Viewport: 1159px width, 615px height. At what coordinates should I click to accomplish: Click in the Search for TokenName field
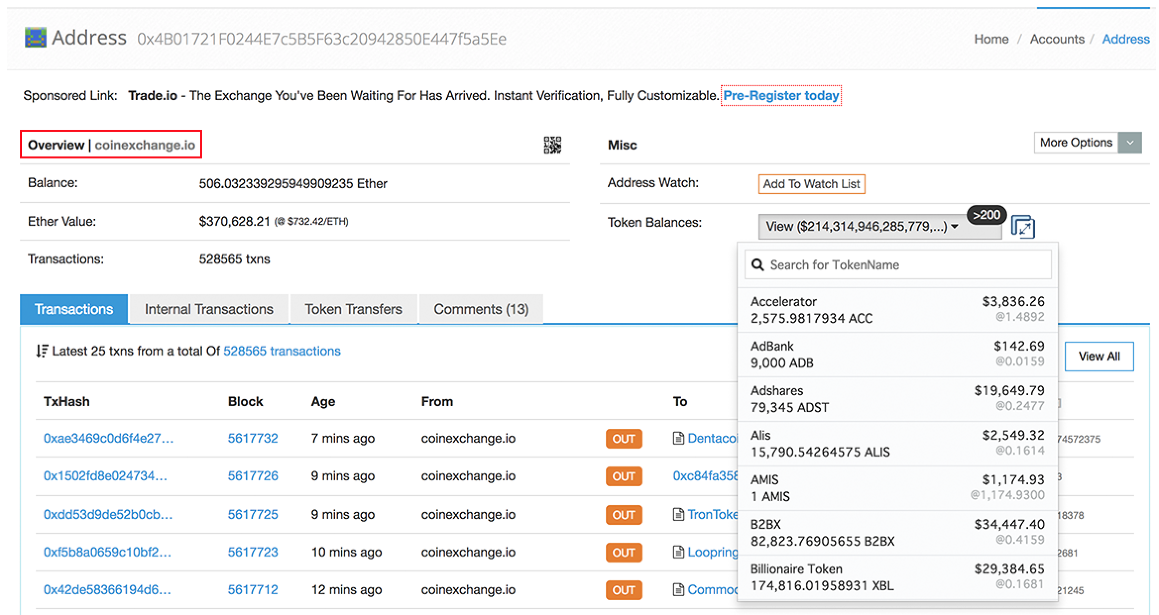coord(907,265)
